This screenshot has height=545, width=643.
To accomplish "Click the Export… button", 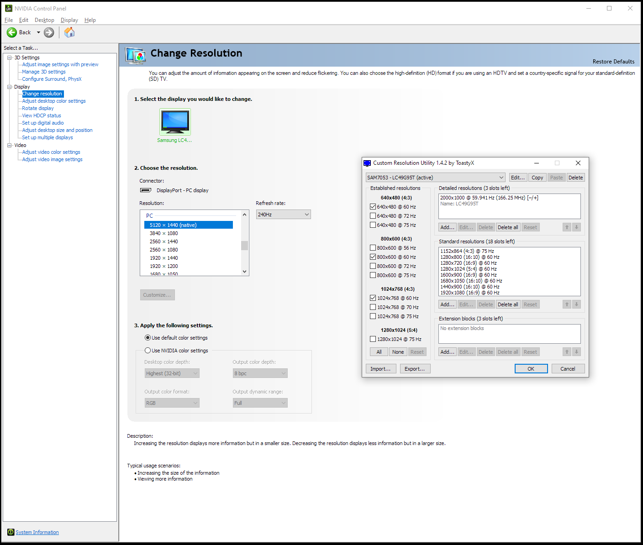I will tap(415, 369).
